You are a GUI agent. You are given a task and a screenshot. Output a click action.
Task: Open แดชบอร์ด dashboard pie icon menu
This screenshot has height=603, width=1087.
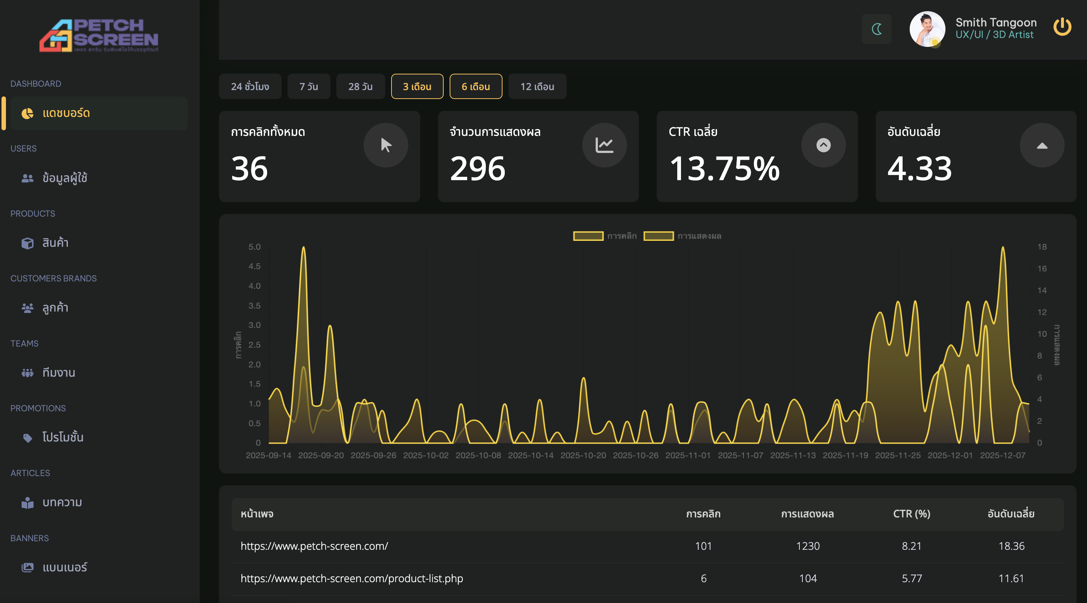(28, 113)
